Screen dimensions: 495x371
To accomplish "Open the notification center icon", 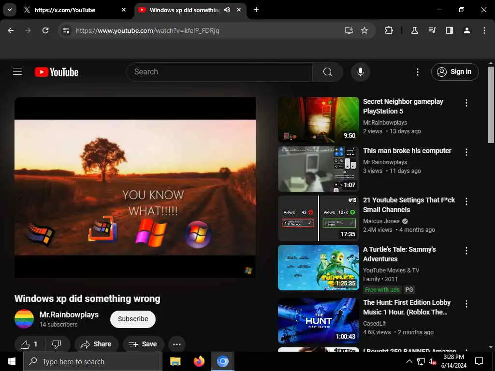I will pos(479,361).
